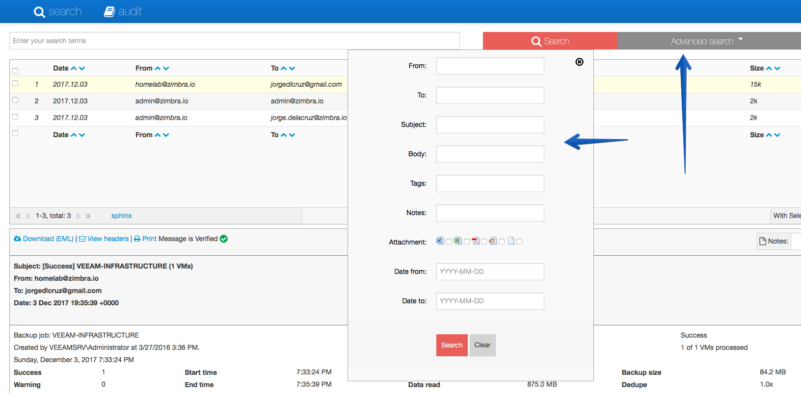This screenshot has height=393, width=801.
Task: Click the To field in advanced search
Action: coord(490,95)
